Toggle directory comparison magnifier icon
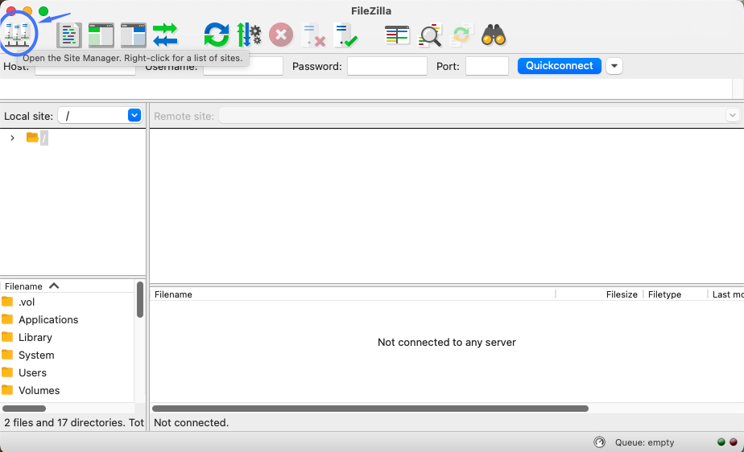Screen dimensions: 744x452 tap(430, 35)
